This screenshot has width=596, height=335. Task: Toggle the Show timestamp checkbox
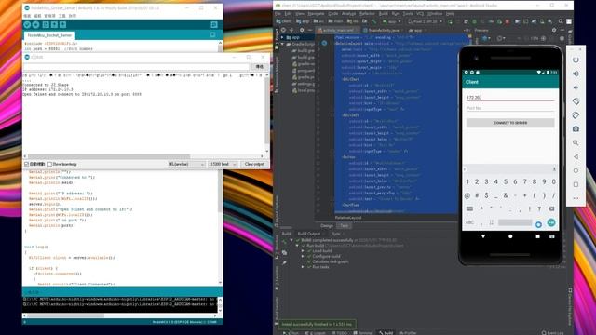coord(49,164)
